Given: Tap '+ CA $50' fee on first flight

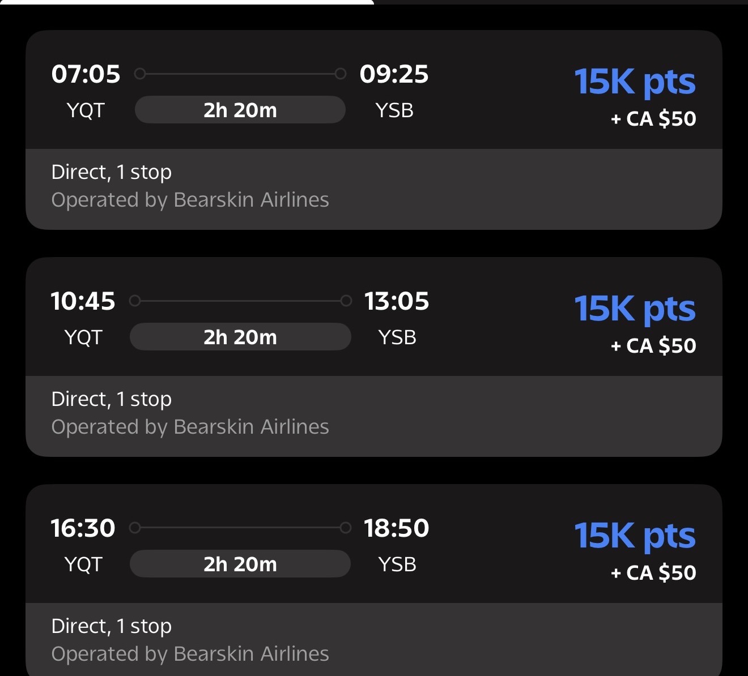Looking at the screenshot, I should [x=653, y=119].
